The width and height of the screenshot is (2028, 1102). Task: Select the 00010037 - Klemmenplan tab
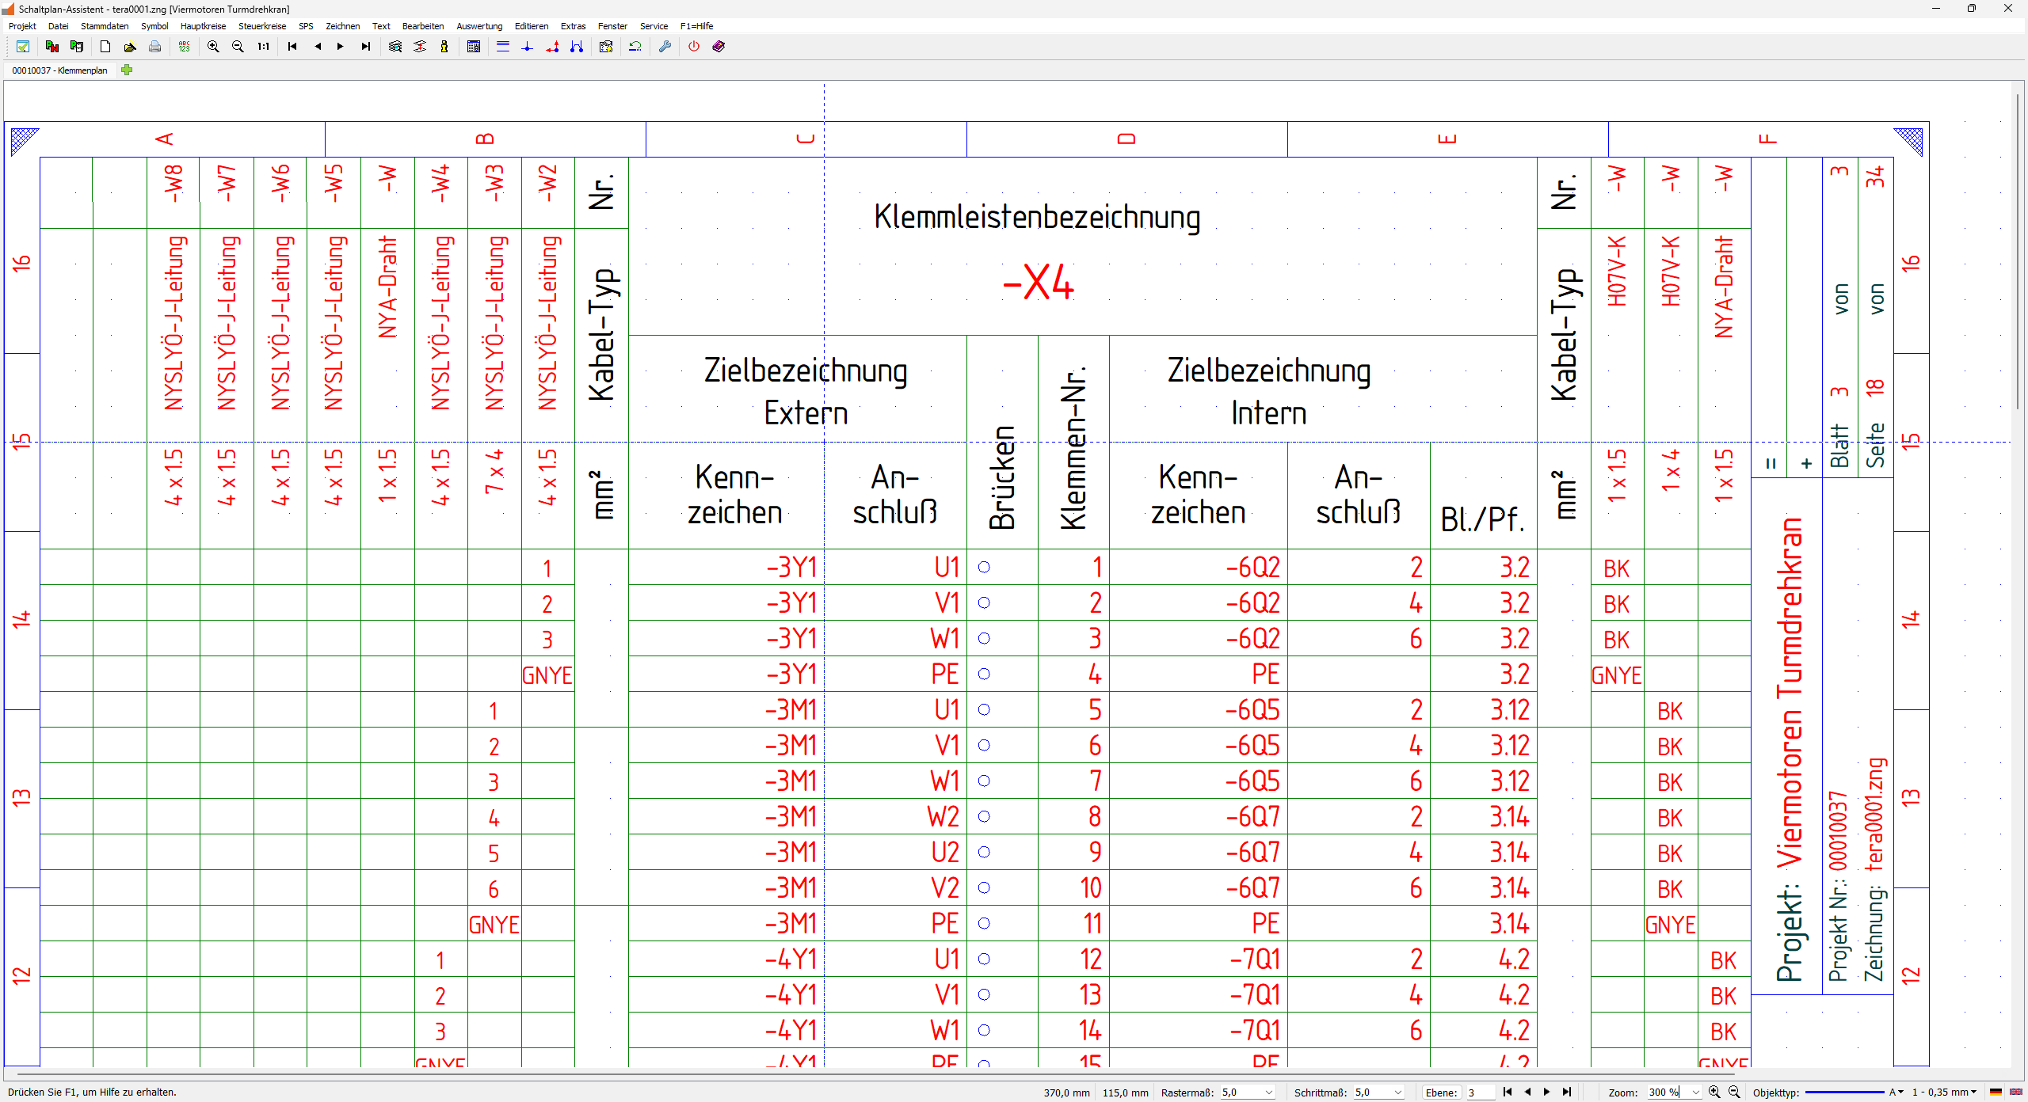pyautogui.click(x=60, y=70)
